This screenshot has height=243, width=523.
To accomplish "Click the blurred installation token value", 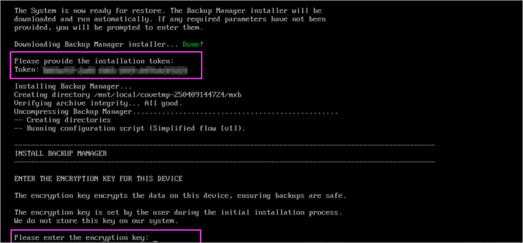I will pyautogui.click(x=115, y=70).
